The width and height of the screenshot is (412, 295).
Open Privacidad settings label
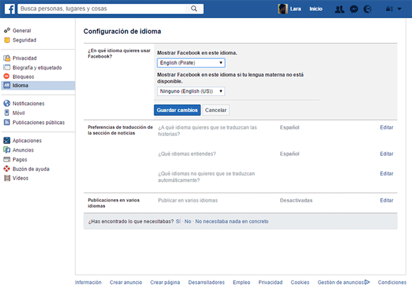coord(25,58)
